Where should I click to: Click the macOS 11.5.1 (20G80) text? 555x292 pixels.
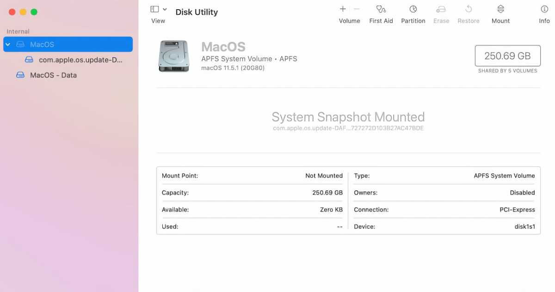click(x=233, y=68)
